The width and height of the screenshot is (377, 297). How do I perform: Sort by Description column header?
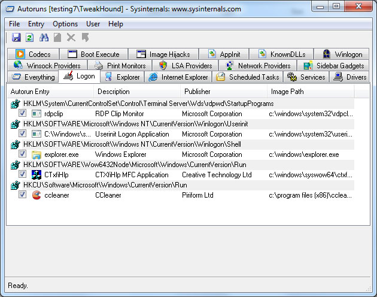coord(137,92)
